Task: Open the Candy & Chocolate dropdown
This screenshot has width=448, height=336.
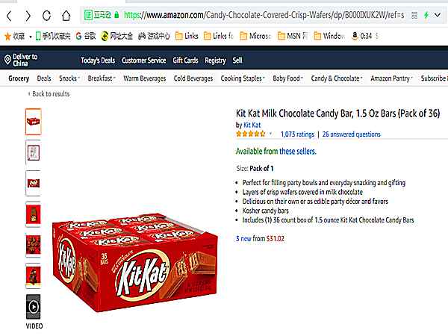Action: [336, 78]
